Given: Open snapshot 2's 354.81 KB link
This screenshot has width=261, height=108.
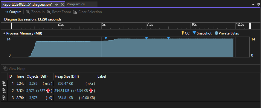Looking at the screenshot, I should click(x=62, y=91).
